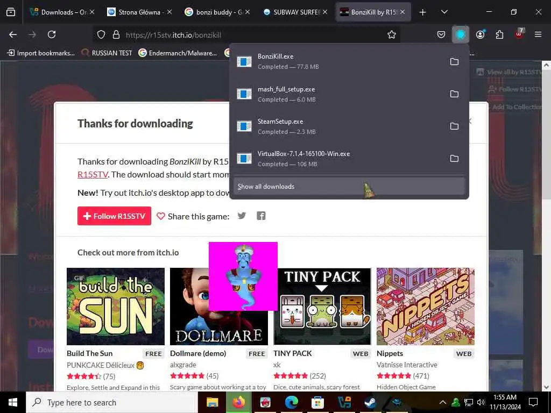Open Microsoft Store from taskbar

click(317, 402)
